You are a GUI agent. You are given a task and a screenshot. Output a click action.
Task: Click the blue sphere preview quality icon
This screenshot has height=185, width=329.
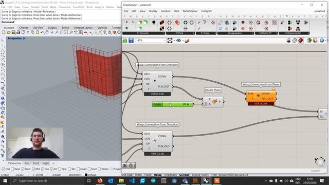coord(322,41)
